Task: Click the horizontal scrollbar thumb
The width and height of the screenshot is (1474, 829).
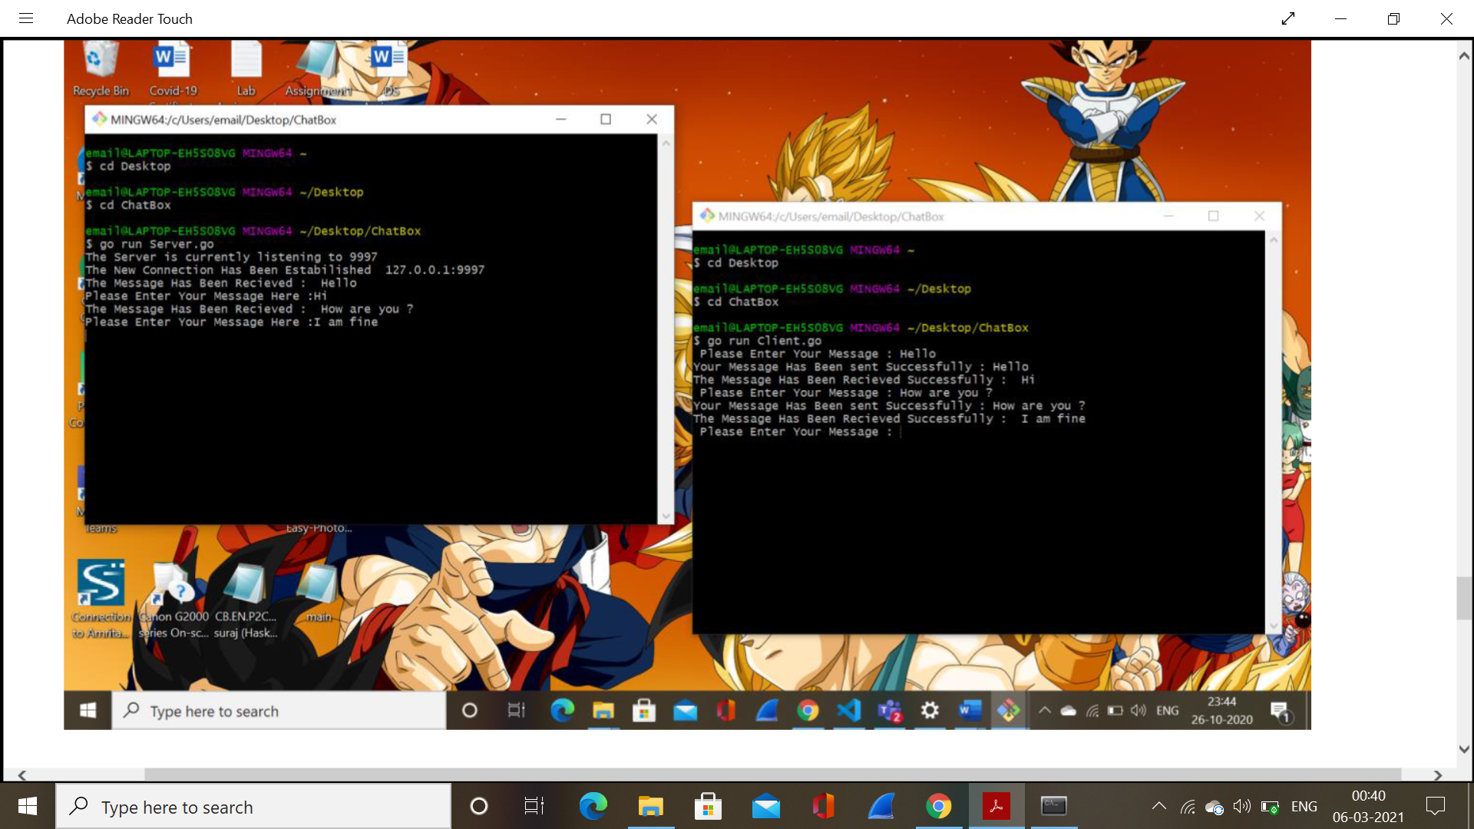Action: [773, 775]
